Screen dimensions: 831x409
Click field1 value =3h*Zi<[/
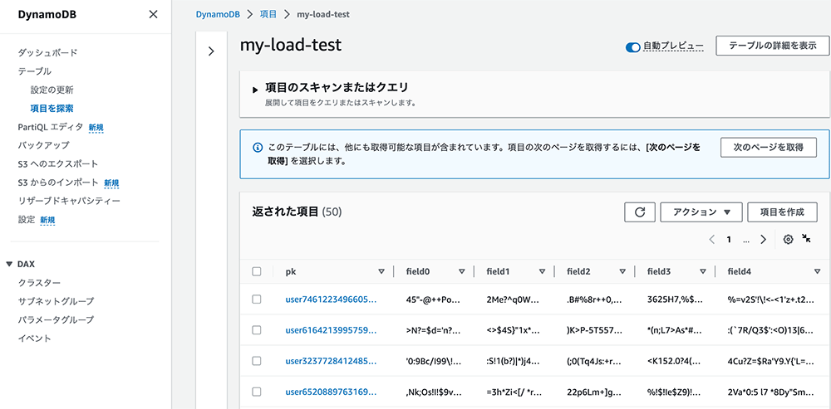pyautogui.click(x=513, y=392)
